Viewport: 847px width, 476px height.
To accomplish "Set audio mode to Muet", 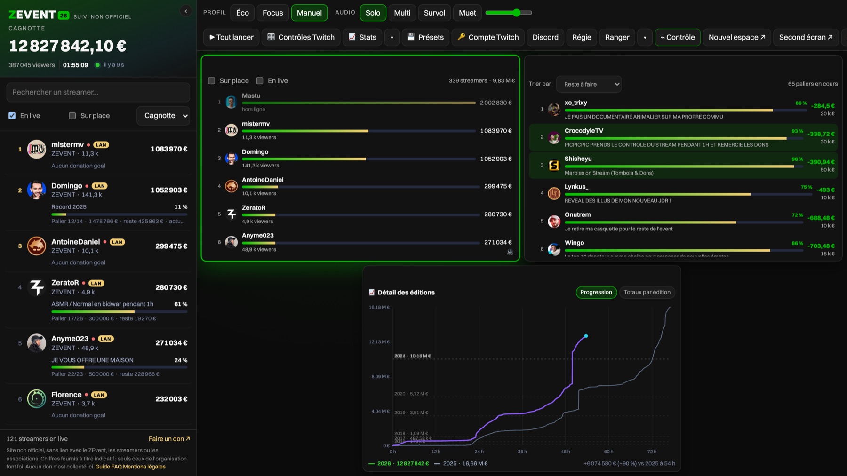I will pos(467,13).
